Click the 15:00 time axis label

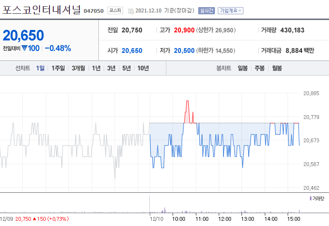coord(294,219)
